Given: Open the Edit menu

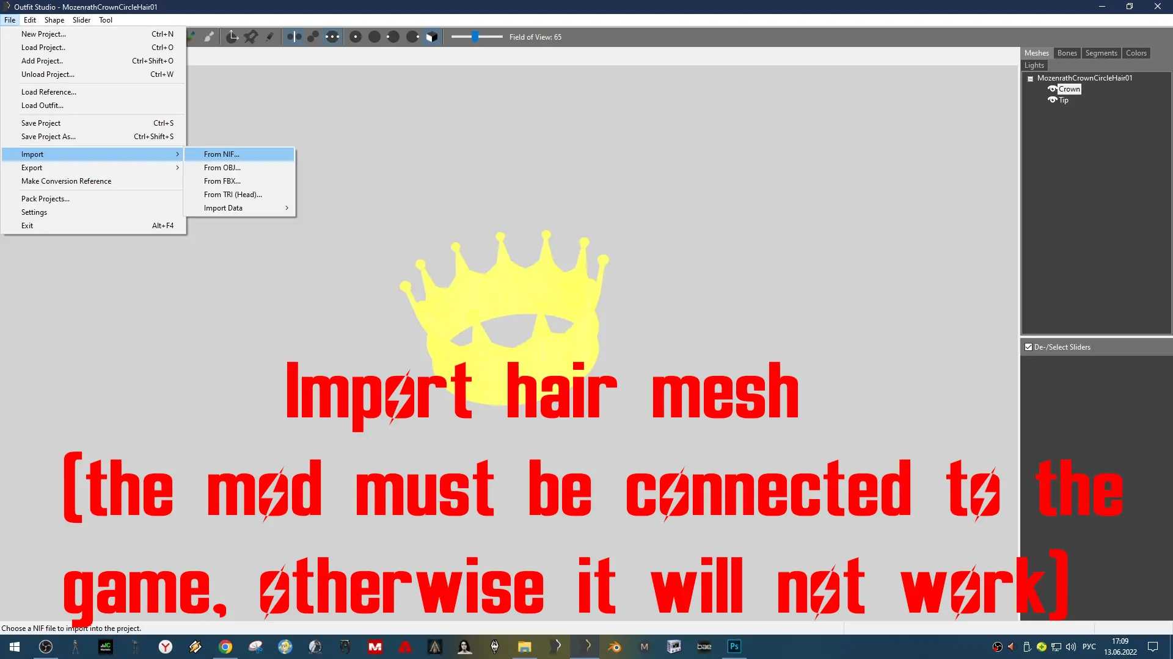Looking at the screenshot, I should pyautogui.click(x=30, y=20).
